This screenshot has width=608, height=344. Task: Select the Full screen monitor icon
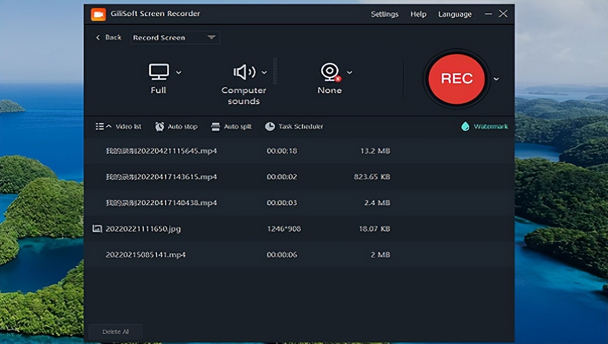pos(159,71)
